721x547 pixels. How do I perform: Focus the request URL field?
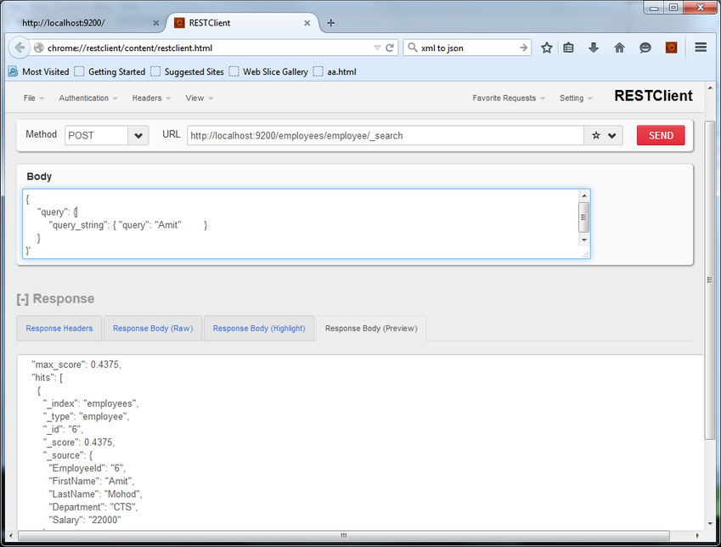[x=386, y=136]
